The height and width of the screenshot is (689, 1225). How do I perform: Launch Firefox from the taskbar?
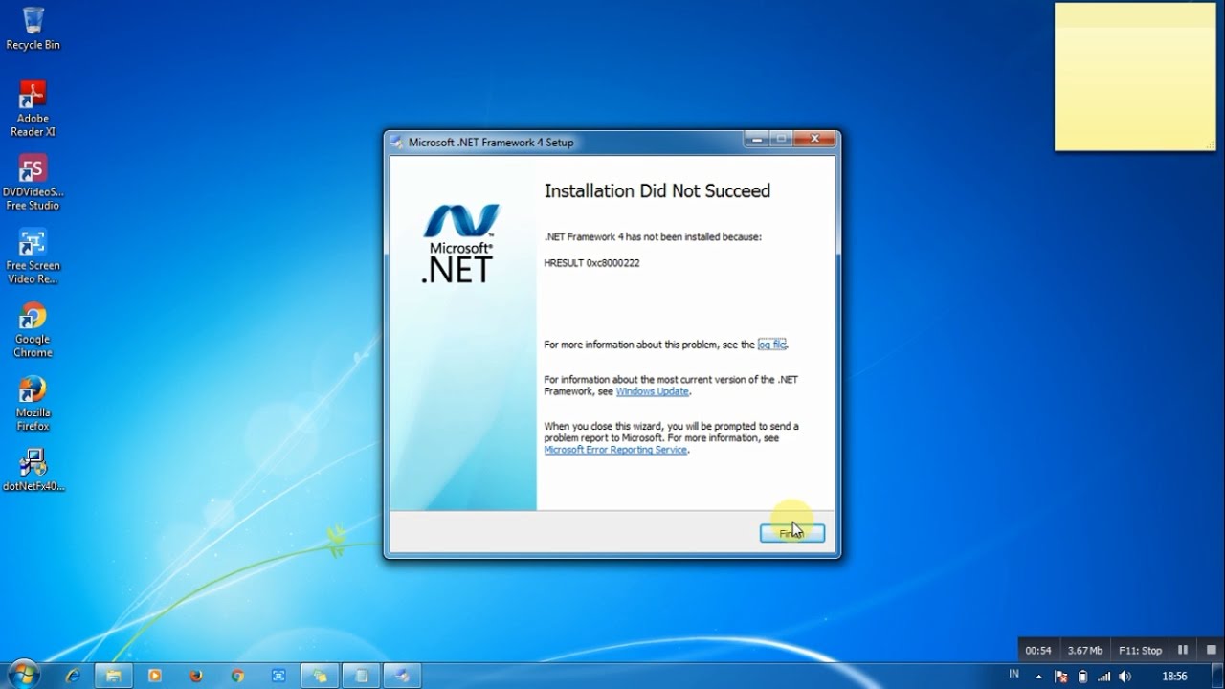click(x=196, y=676)
